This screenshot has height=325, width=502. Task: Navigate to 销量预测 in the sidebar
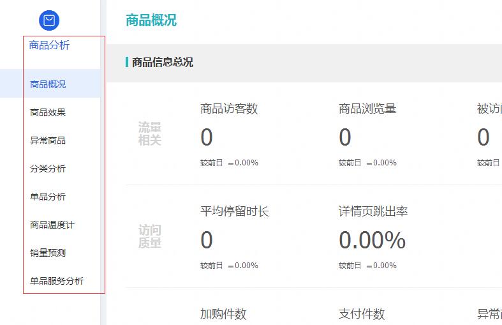(48, 253)
